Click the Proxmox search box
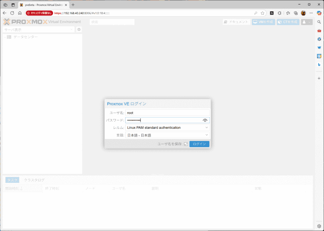The height and width of the screenshot is (231, 324). click(112, 22)
